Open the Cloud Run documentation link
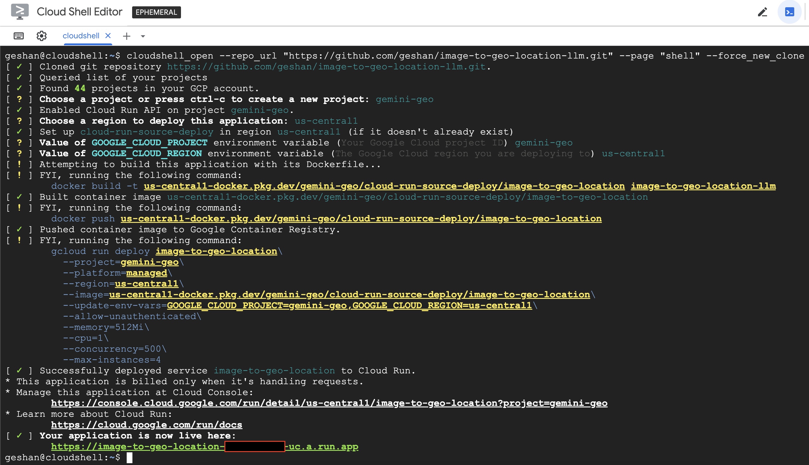This screenshot has width=809, height=465. pos(146,425)
